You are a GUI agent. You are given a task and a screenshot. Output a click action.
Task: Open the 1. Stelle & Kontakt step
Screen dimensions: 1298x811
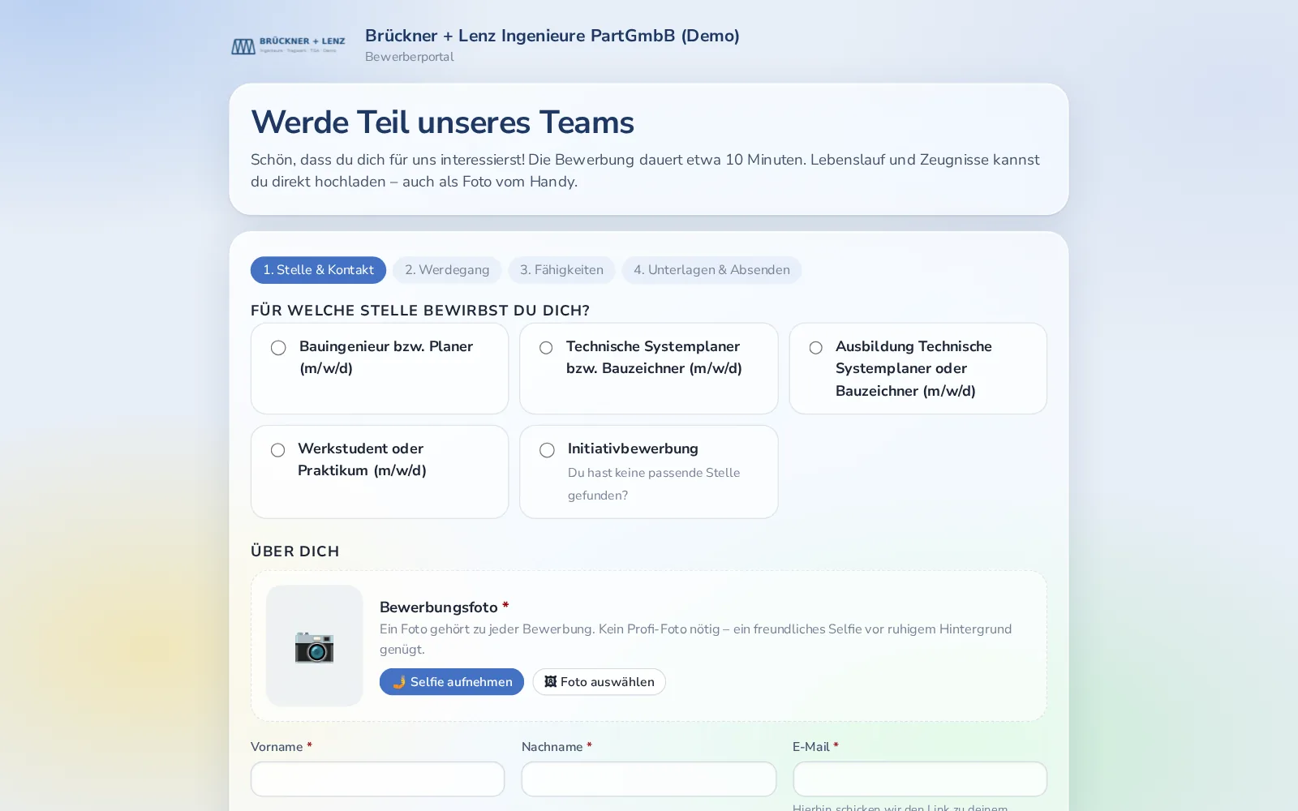click(x=318, y=270)
